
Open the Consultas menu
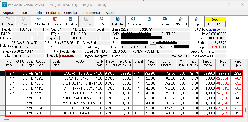(71, 13)
